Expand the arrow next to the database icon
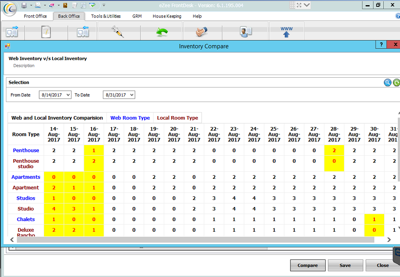Image resolution: width=400 pixels, height=277 pixels. click(31, 5)
